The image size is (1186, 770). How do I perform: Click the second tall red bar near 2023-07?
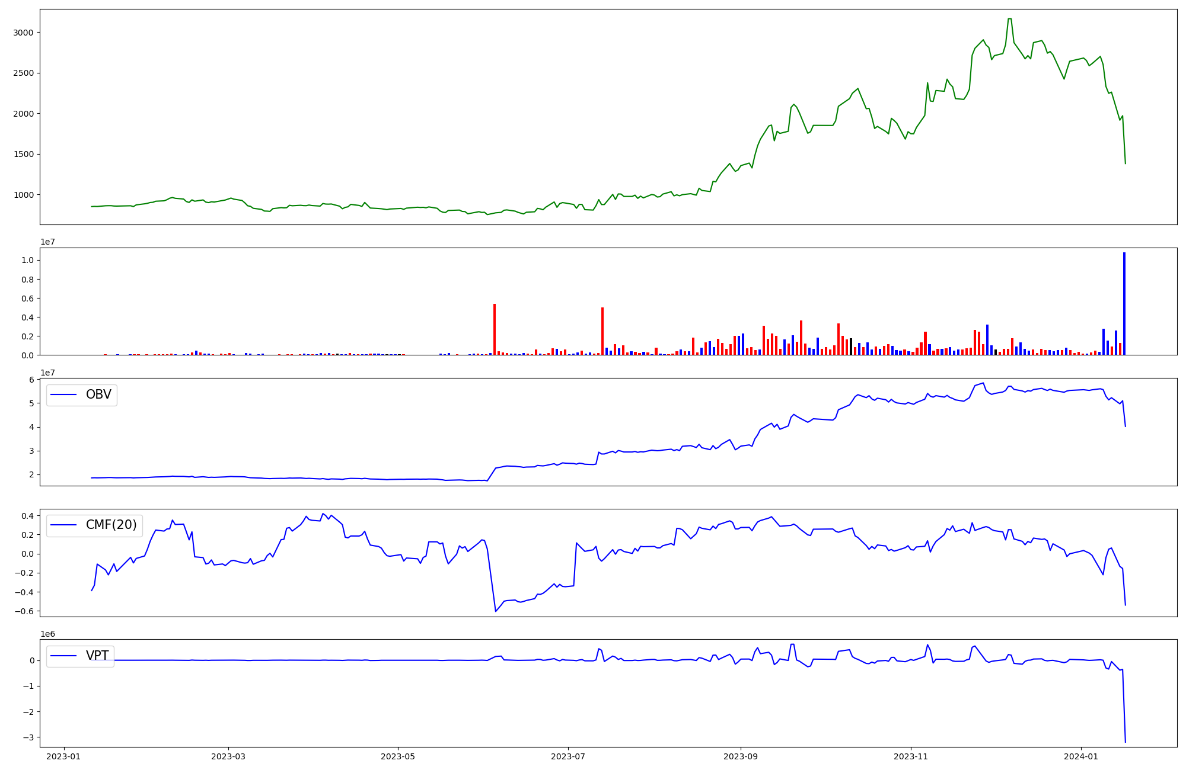[602, 331]
